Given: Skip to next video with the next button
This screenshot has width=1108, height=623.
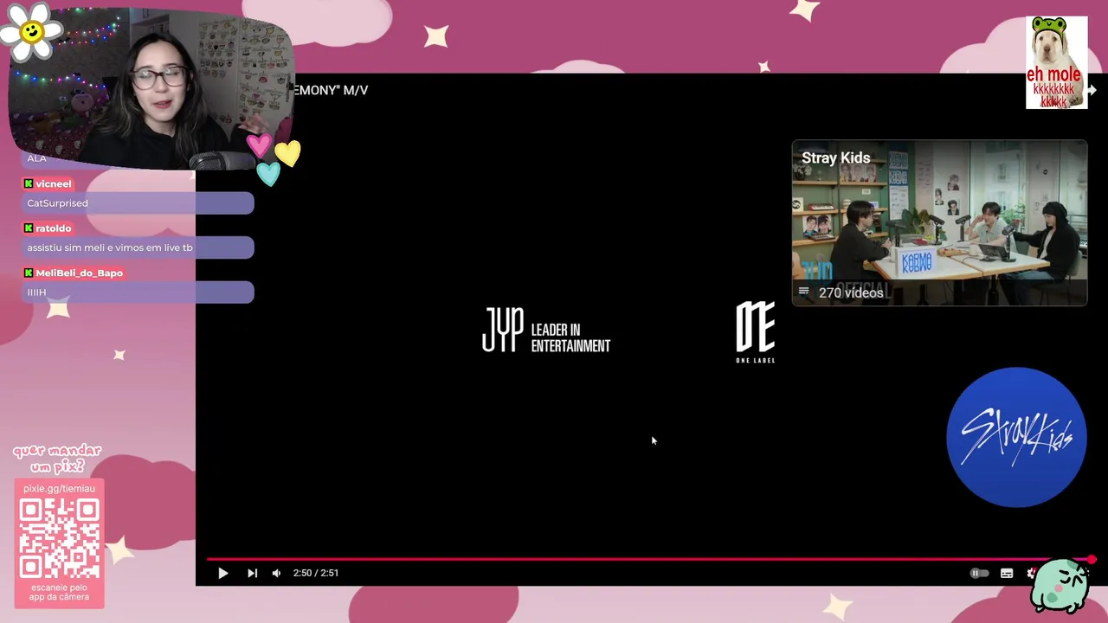Looking at the screenshot, I should point(252,573).
